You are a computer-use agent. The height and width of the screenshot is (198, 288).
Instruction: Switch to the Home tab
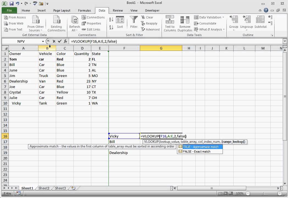tap(26, 10)
